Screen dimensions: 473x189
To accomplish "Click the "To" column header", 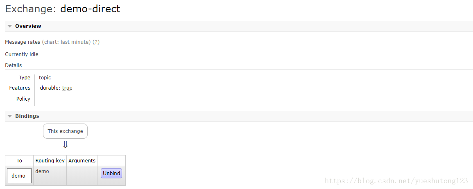I will coord(19,160).
